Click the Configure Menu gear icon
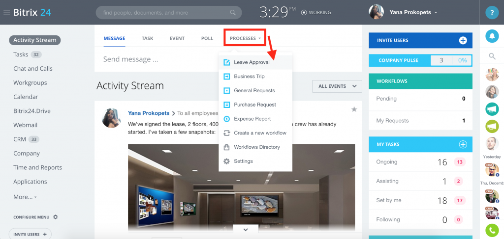This screenshot has height=239, width=504. (55, 217)
